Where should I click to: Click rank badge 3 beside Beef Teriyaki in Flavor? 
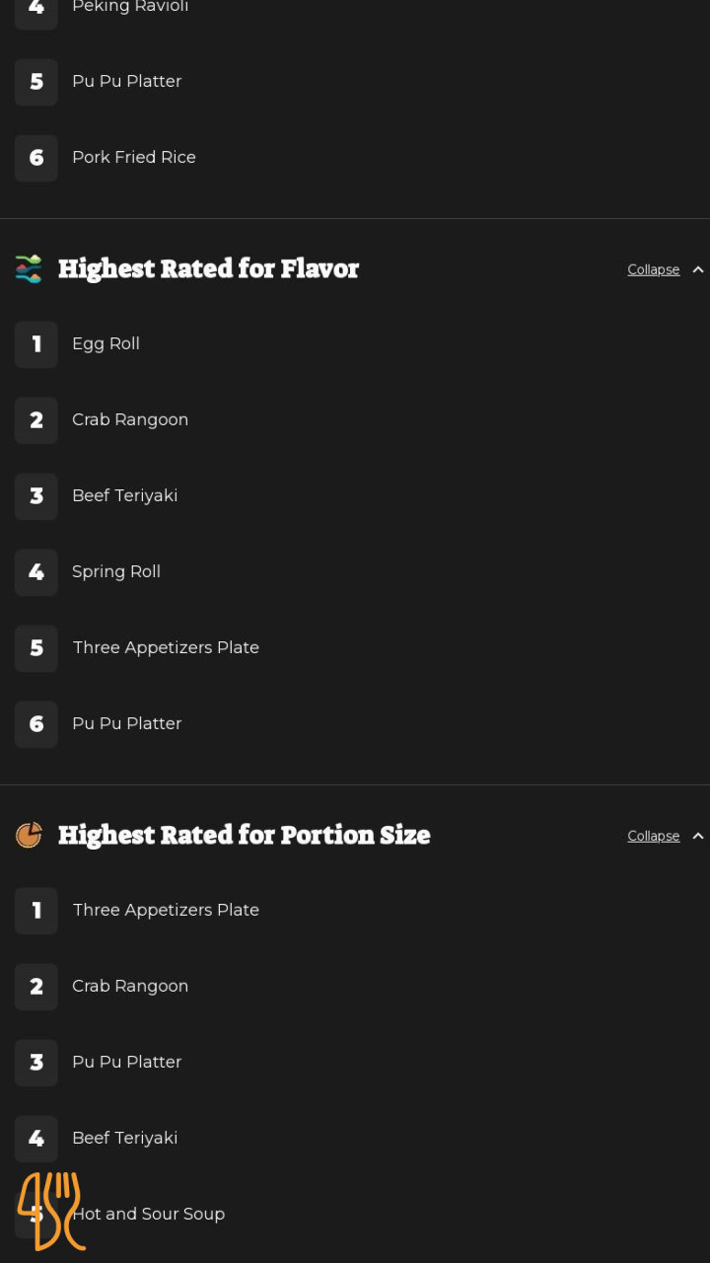click(x=36, y=496)
